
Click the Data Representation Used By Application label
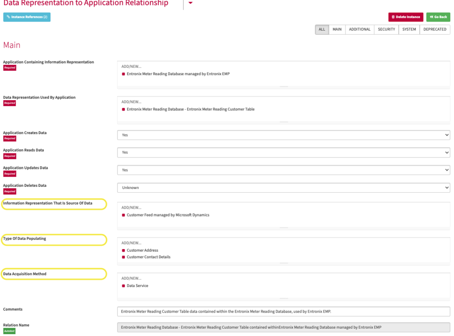pos(39,98)
